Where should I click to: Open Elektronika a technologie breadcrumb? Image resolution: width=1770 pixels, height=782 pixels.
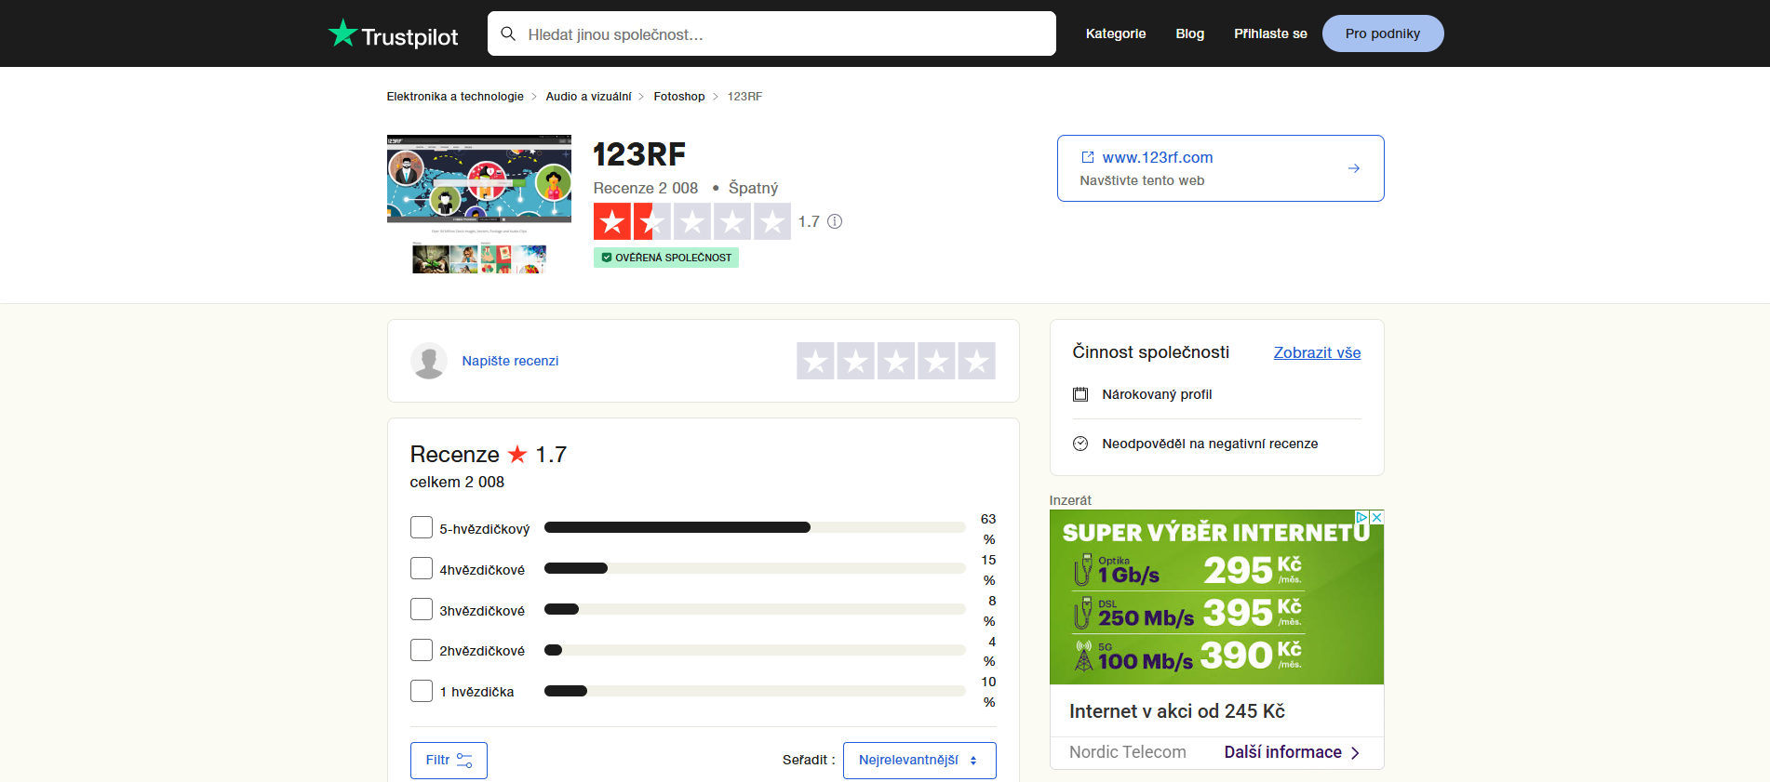(455, 97)
